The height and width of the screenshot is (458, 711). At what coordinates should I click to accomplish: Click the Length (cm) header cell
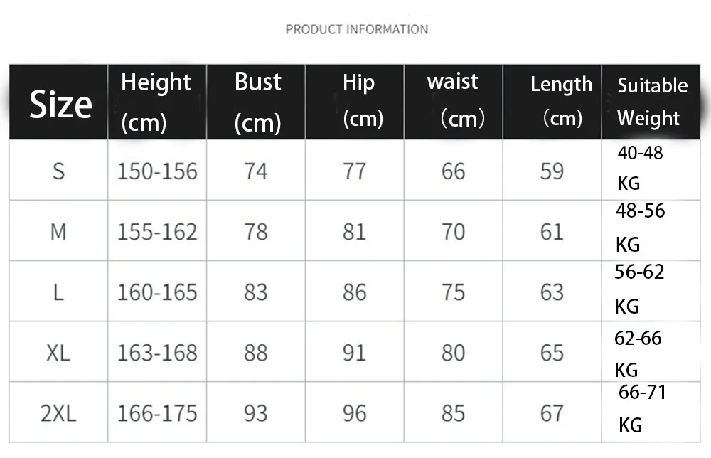(x=561, y=101)
